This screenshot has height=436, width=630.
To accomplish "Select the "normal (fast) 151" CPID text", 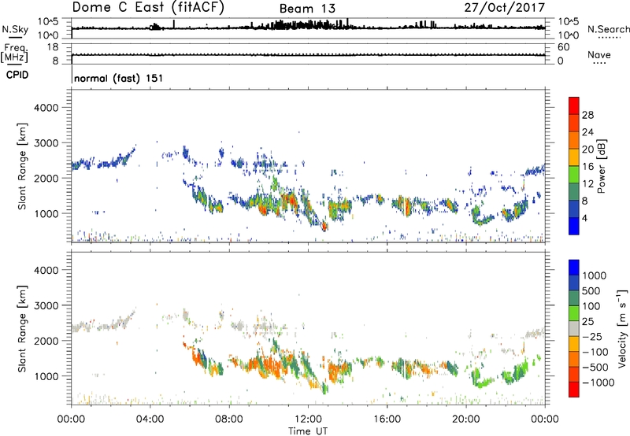I will [x=119, y=78].
